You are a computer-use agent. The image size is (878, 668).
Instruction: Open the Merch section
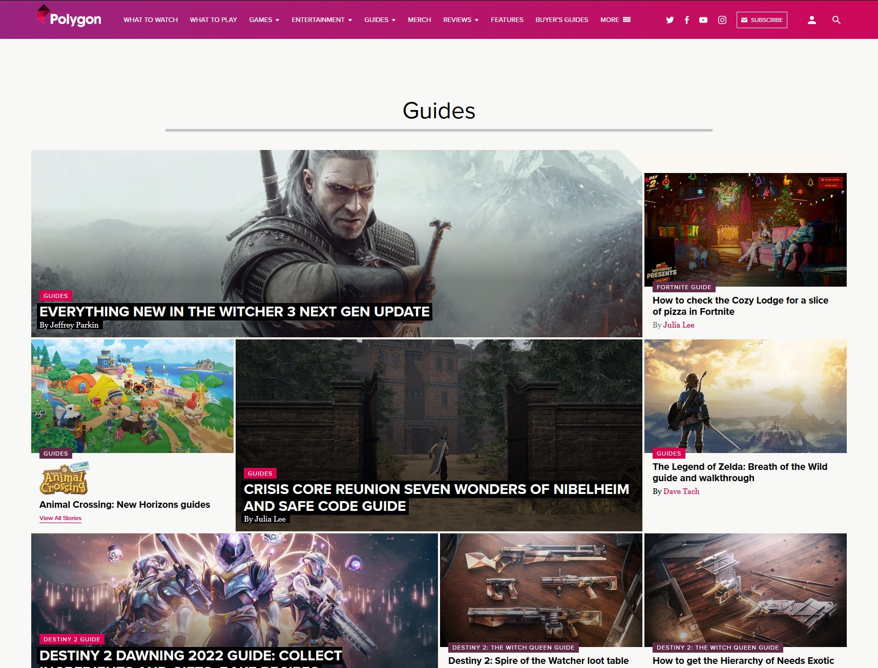click(x=419, y=20)
